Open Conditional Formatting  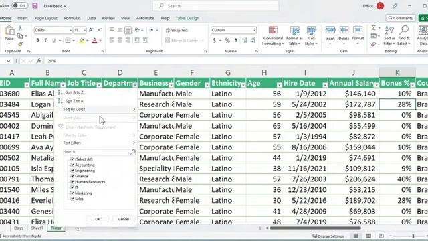tap(273, 35)
